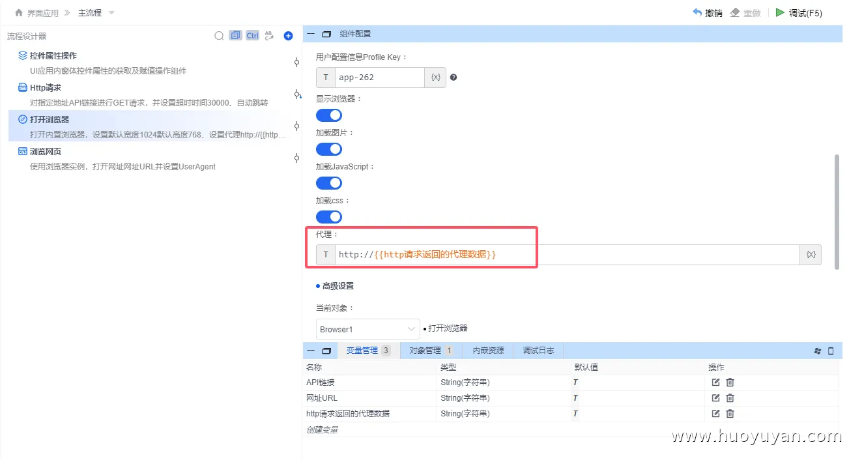Image resolution: width=849 pixels, height=462 pixels.
Task: Expand the 高级设置 section
Action: [x=335, y=285]
